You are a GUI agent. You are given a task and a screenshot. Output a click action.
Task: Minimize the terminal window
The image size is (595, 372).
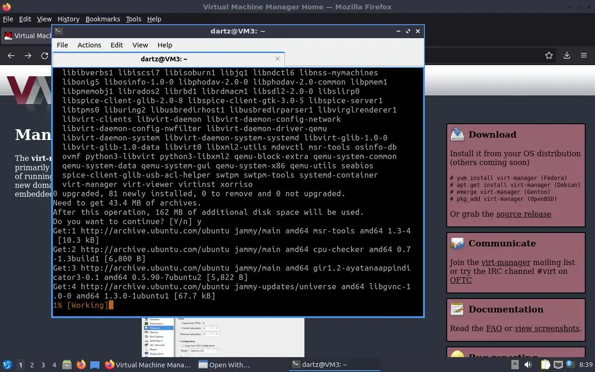point(398,31)
